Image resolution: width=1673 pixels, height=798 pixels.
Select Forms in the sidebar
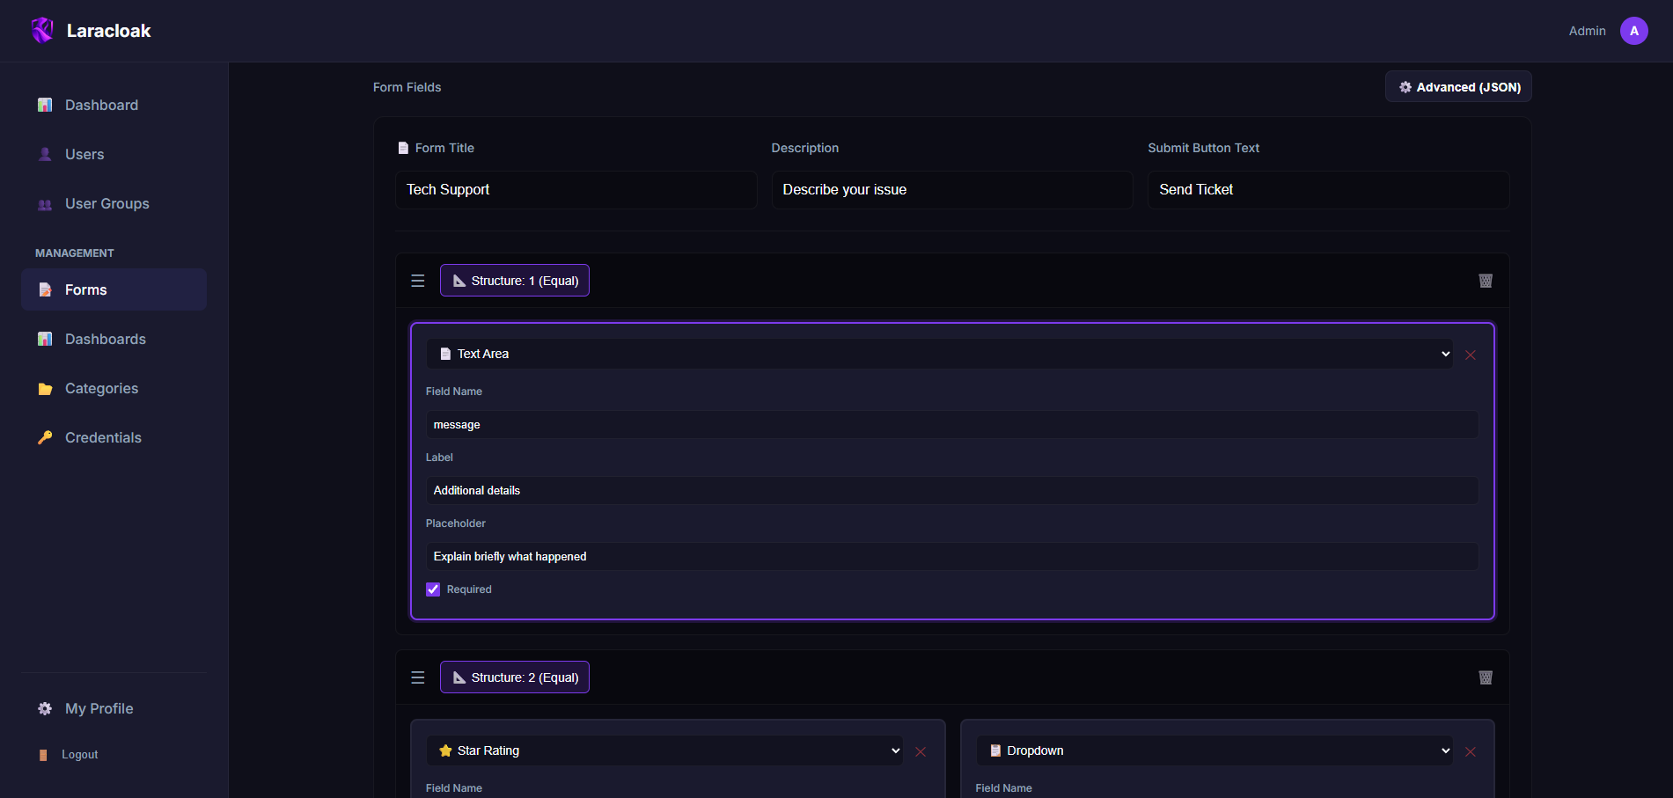[x=85, y=289]
